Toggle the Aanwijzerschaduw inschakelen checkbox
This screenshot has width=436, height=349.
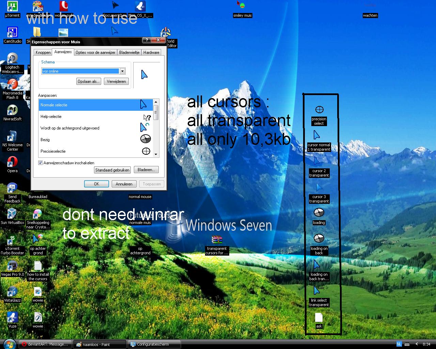40,163
